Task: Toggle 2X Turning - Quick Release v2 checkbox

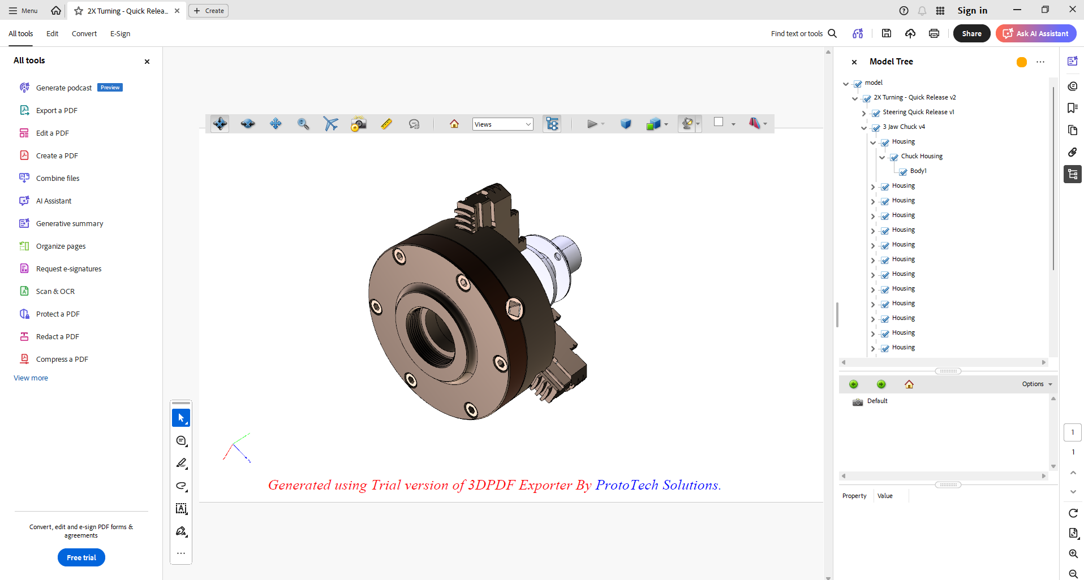Action: pyautogui.click(x=867, y=98)
